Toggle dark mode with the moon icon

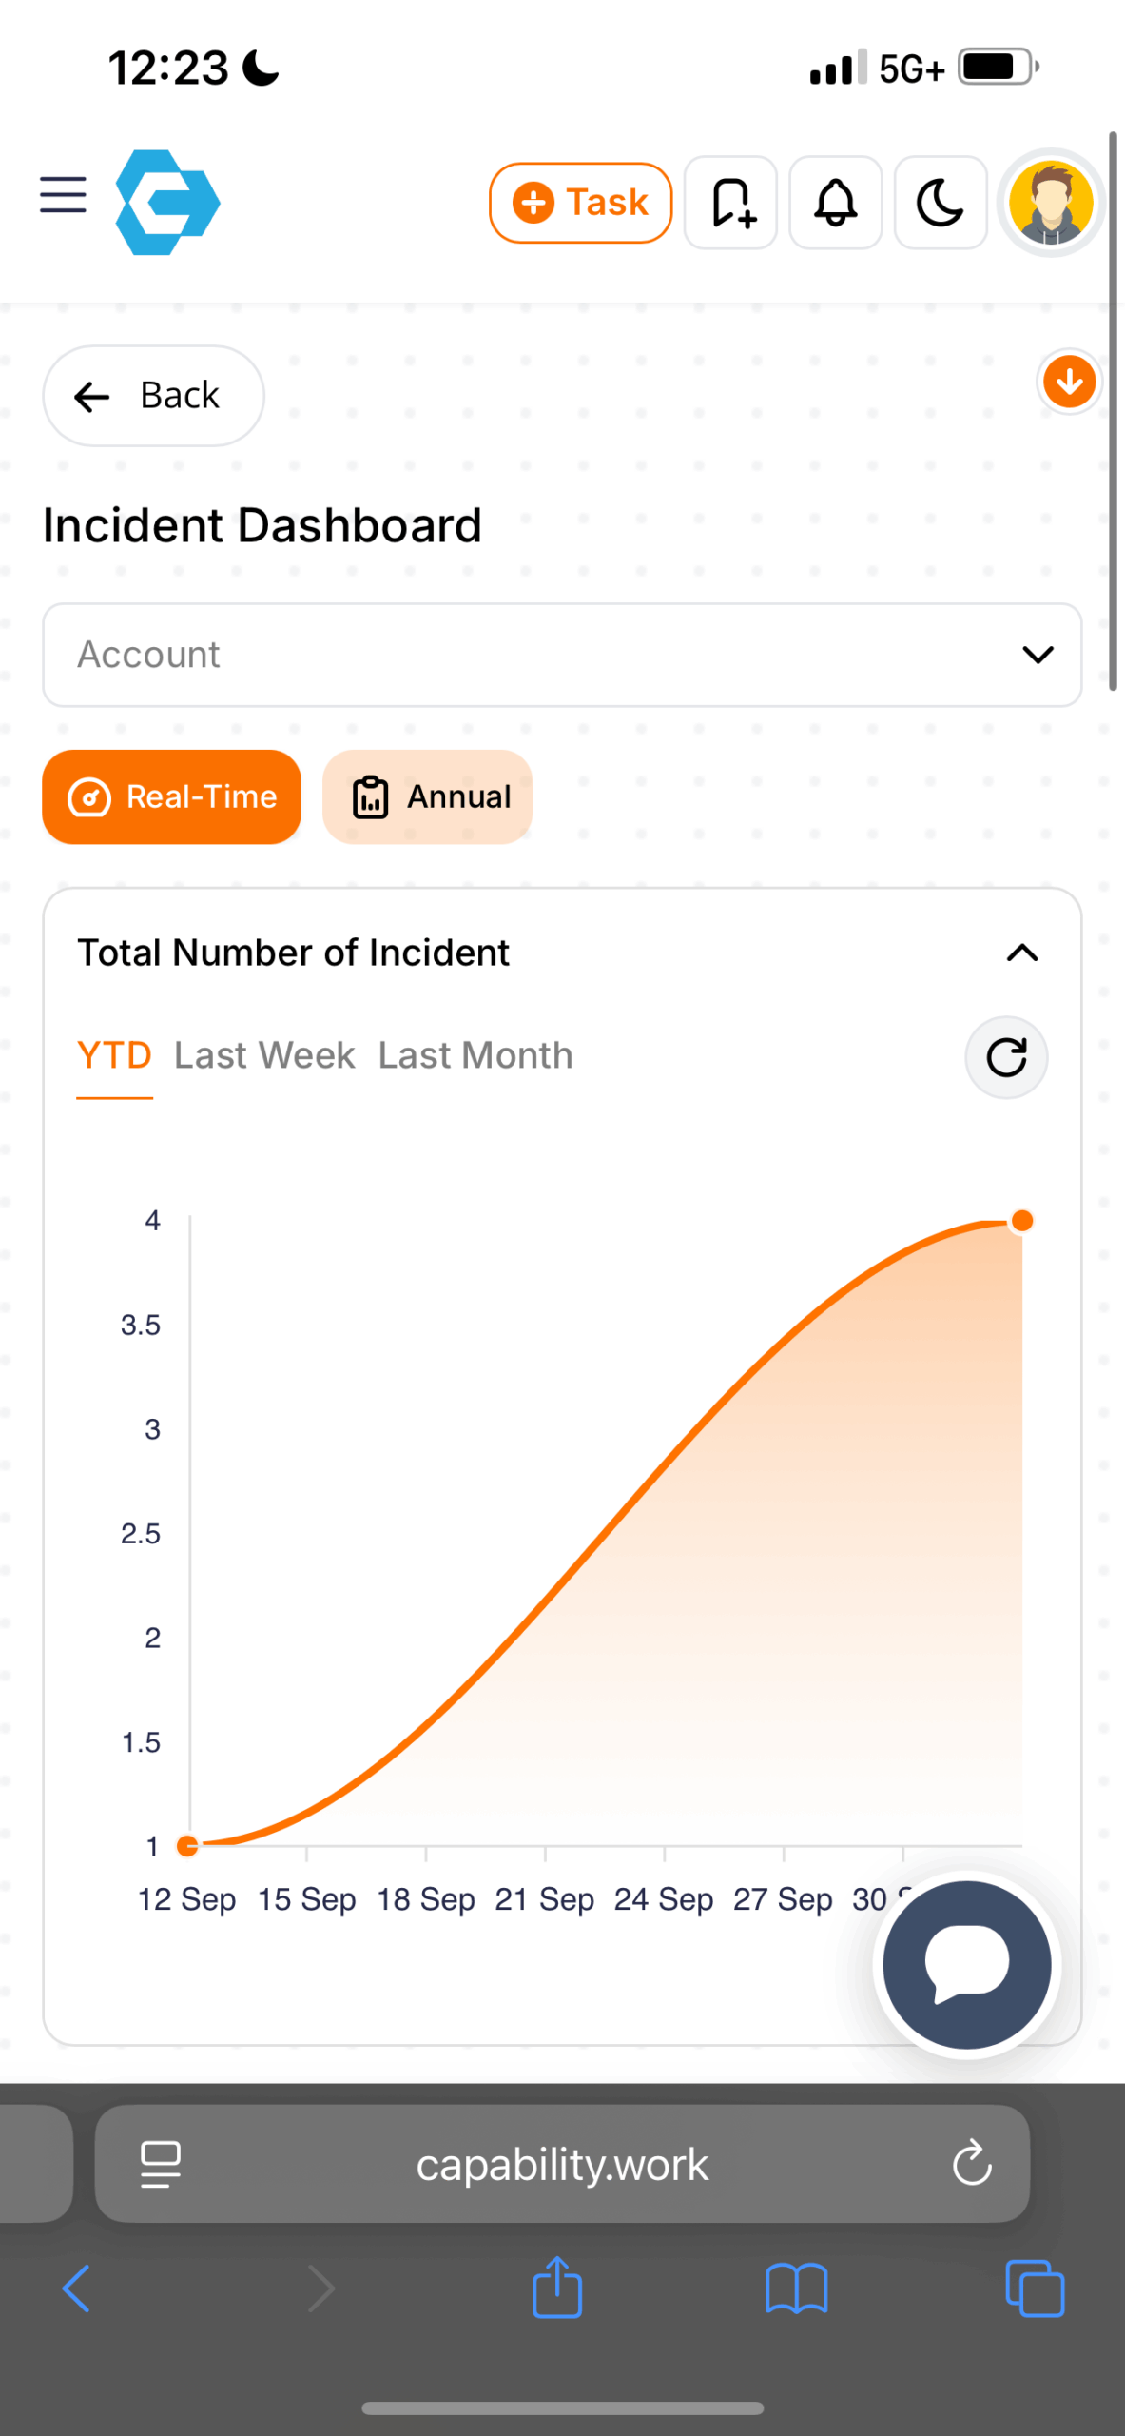pyautogui.click(x=941, y=203)
